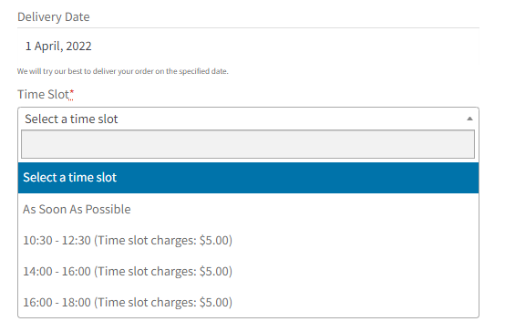Pick the 14:00 - 16:00 time slot
The width and height of the screenshot is (505, 332).
[x=248, y=271]
